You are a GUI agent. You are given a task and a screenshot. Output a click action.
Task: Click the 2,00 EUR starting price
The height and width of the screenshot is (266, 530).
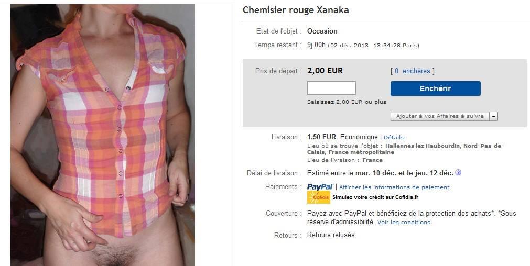[325, 71]
